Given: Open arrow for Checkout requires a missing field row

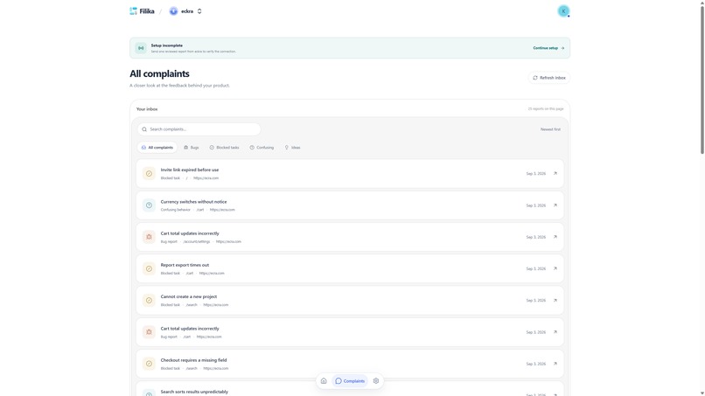Looking at the screenshot, I should click(555, 364).
